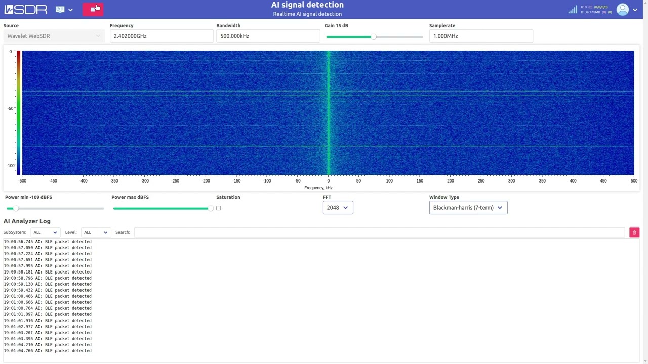This screenshot has width=648, height=364.
Task: Expand the chevron next to view selector
Action: [x=70, y=10]
